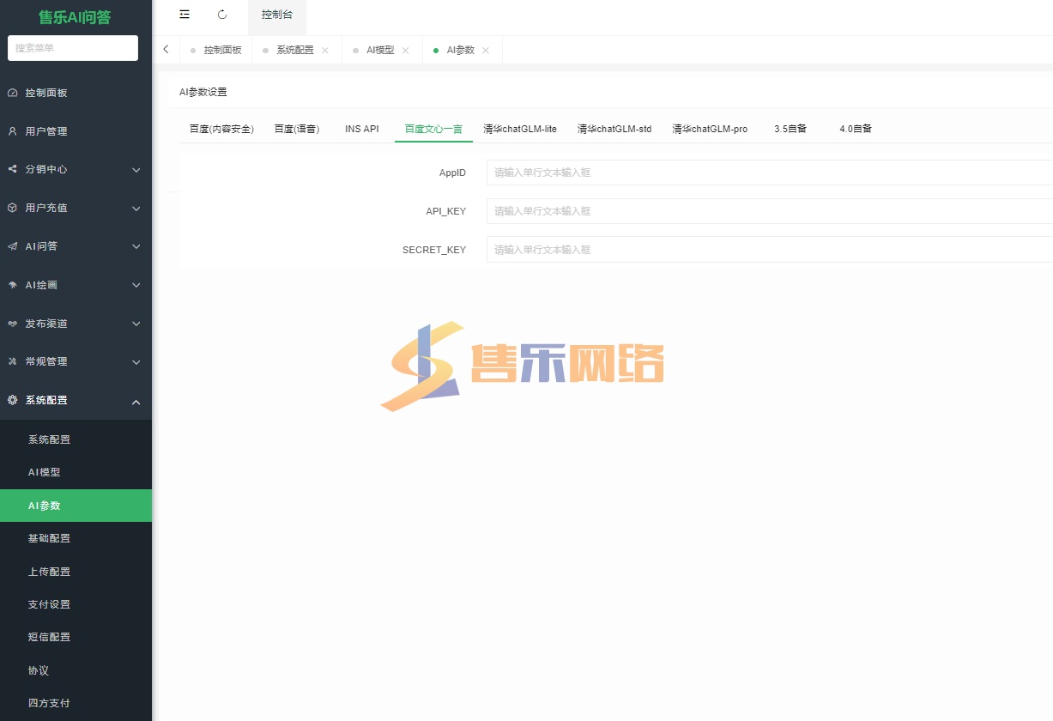Expand the 用户充值 menu chevron
This screenshot has height=721, width=1053.
(x=136, y=209)
